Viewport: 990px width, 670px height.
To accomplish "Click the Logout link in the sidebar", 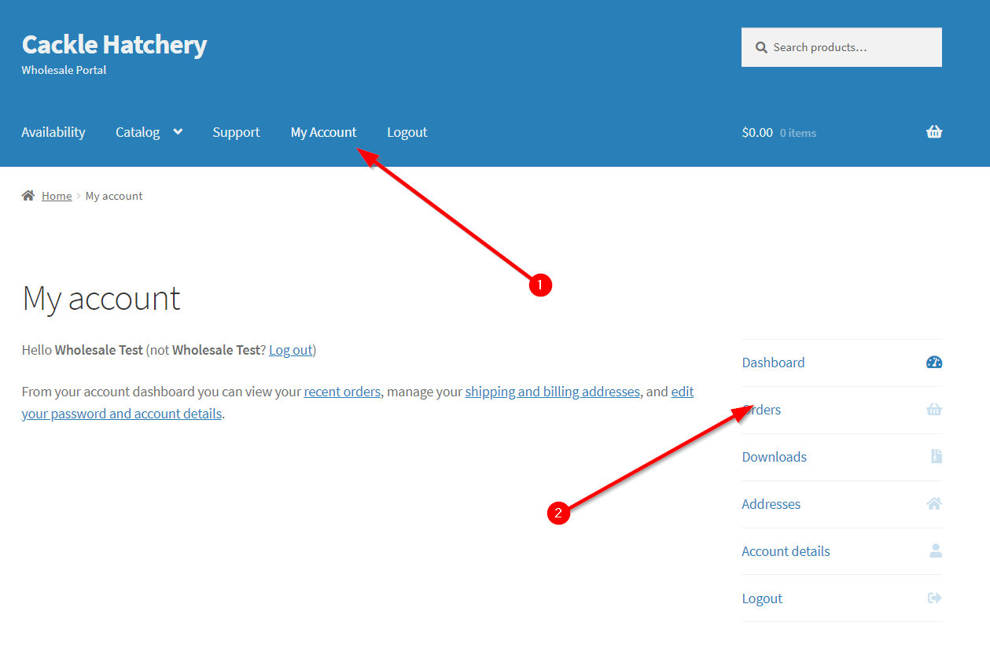I will pyautogui.click(x=762, y=598).
